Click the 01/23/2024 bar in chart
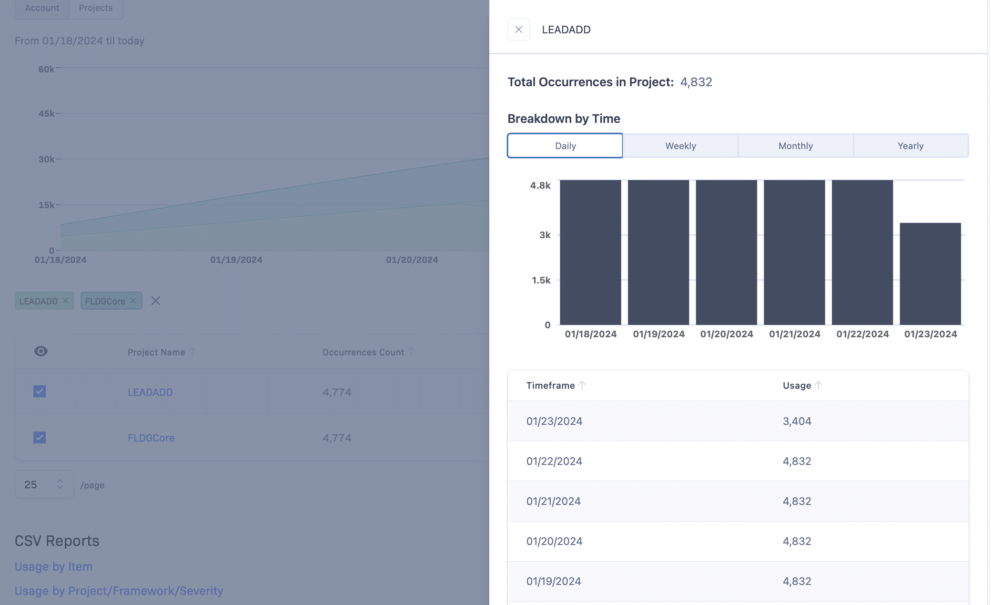This screenshot has width=991, height=605. 930,274
